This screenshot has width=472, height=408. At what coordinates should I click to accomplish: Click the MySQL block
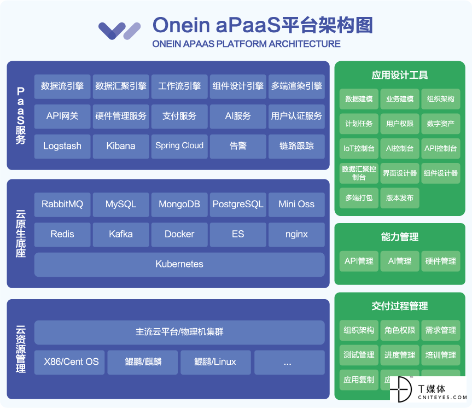pyautogui.click(x=121, y=205)
